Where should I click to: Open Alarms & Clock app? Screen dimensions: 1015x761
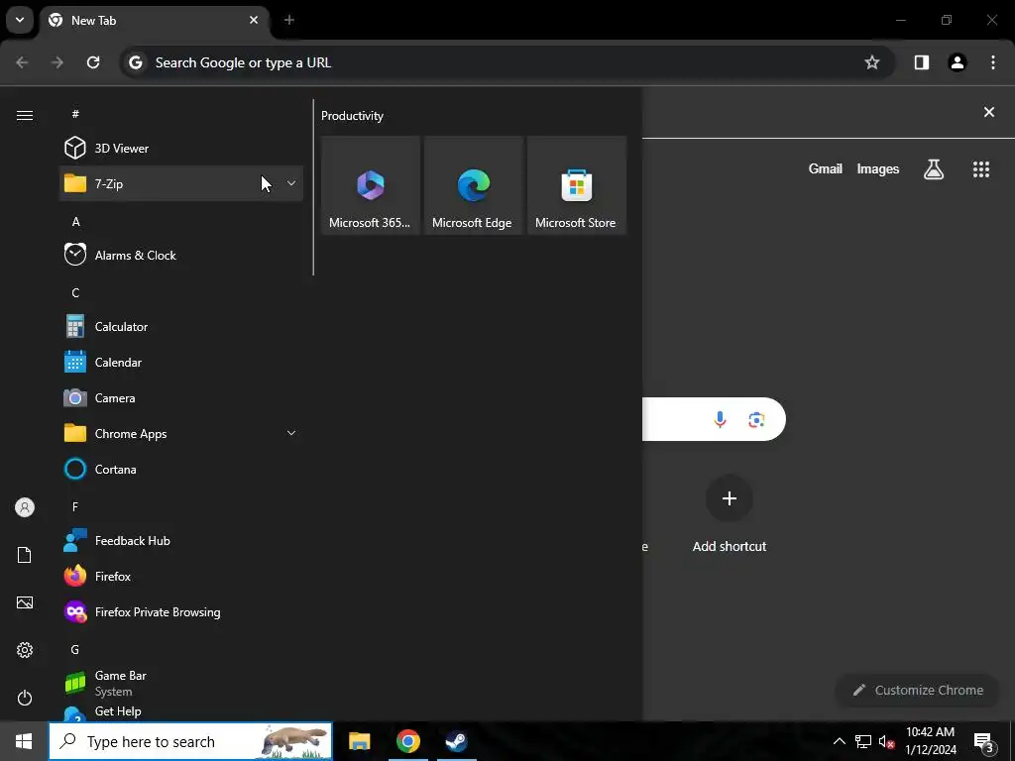181,255
